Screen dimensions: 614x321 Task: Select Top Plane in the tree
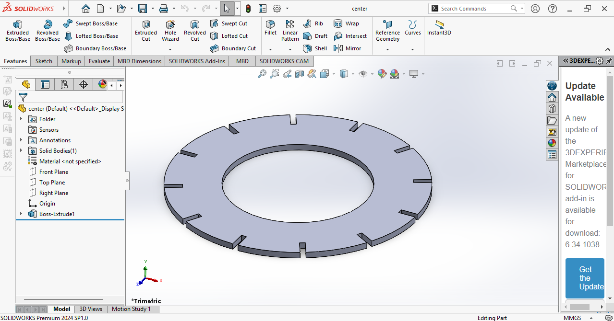(47, 182)
